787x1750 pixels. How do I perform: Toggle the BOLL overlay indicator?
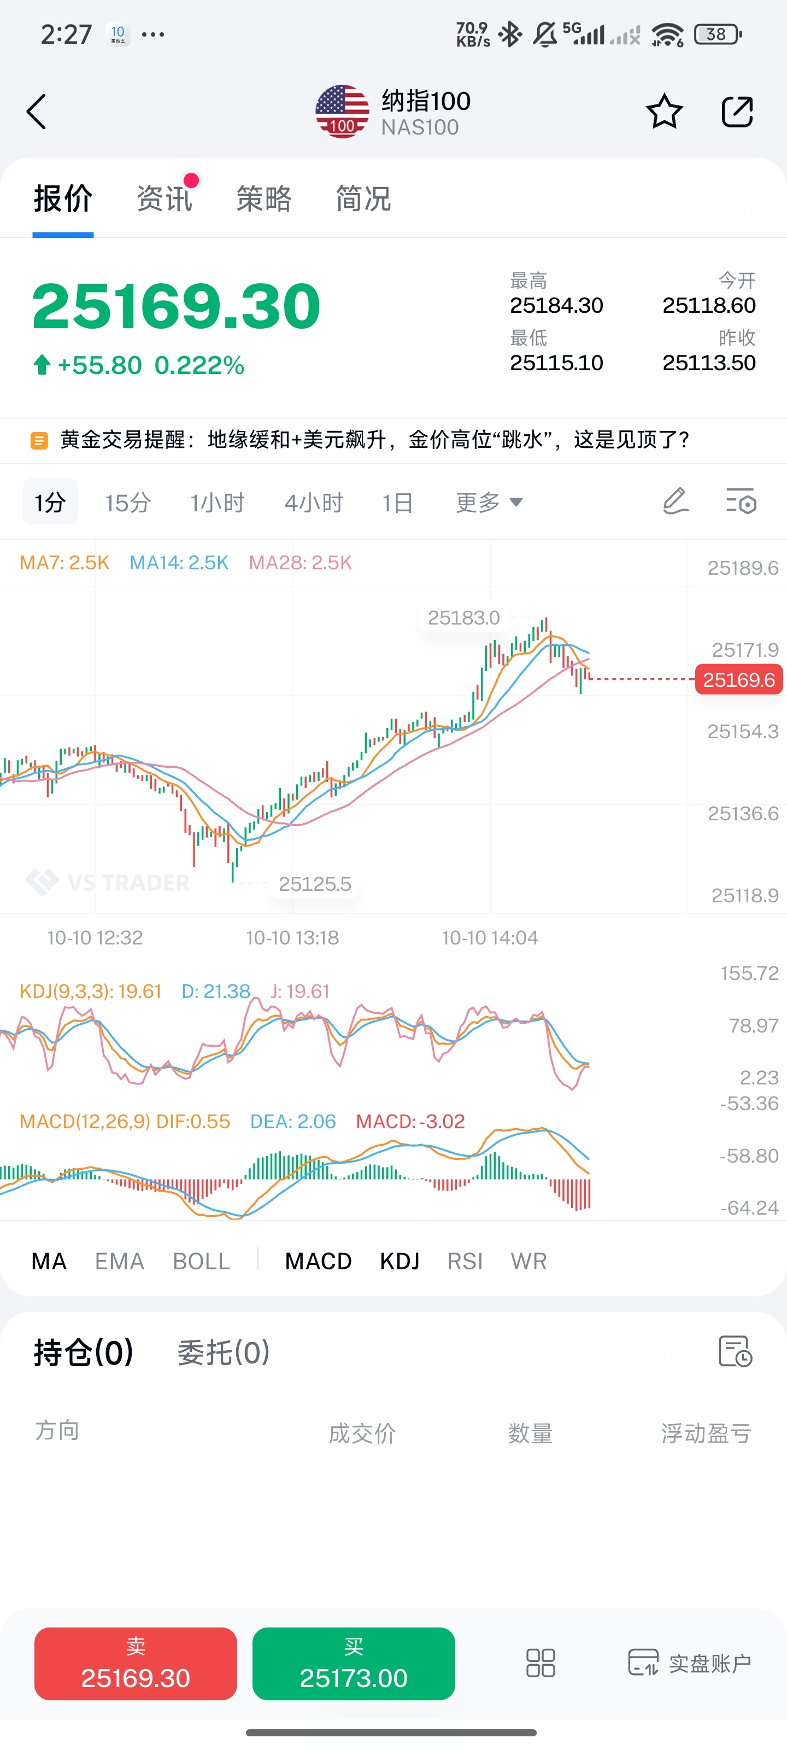tap(201, 1262)
